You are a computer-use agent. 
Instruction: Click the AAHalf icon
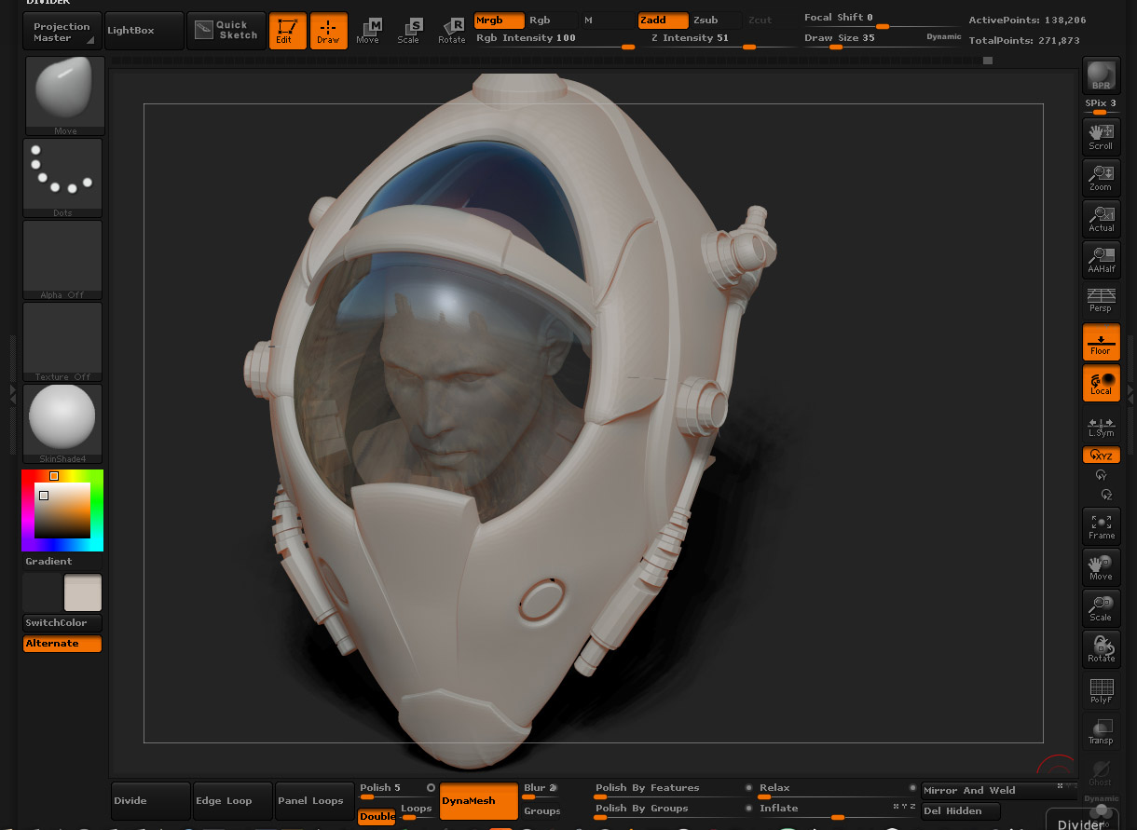(1101, 259)
